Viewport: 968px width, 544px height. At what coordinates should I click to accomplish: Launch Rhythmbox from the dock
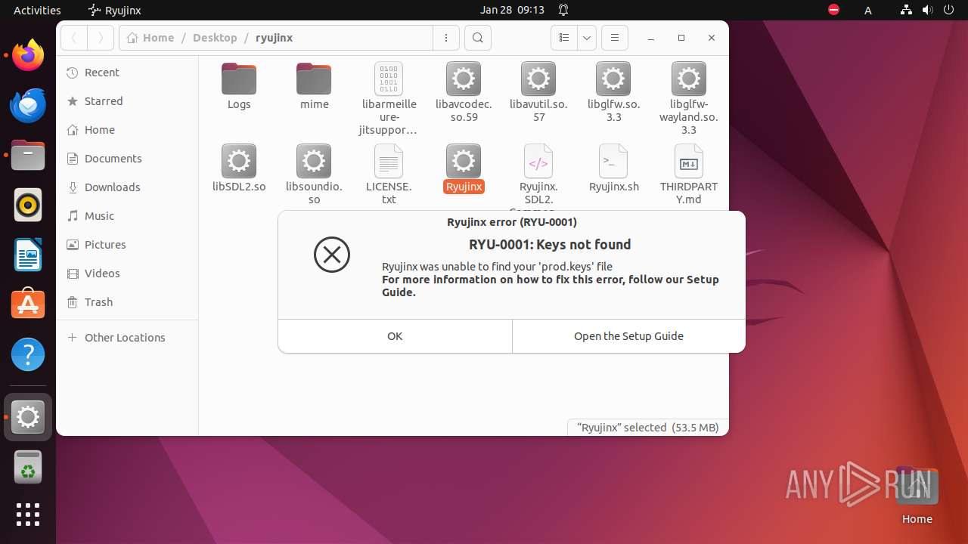28,205
